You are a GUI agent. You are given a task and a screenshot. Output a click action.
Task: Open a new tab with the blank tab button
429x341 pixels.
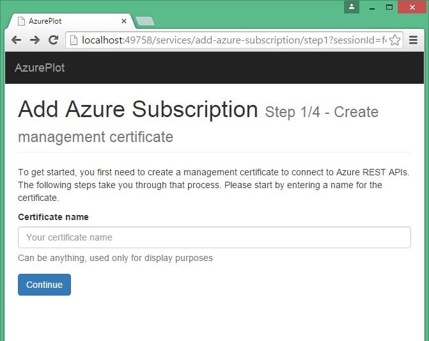(145, 21)
